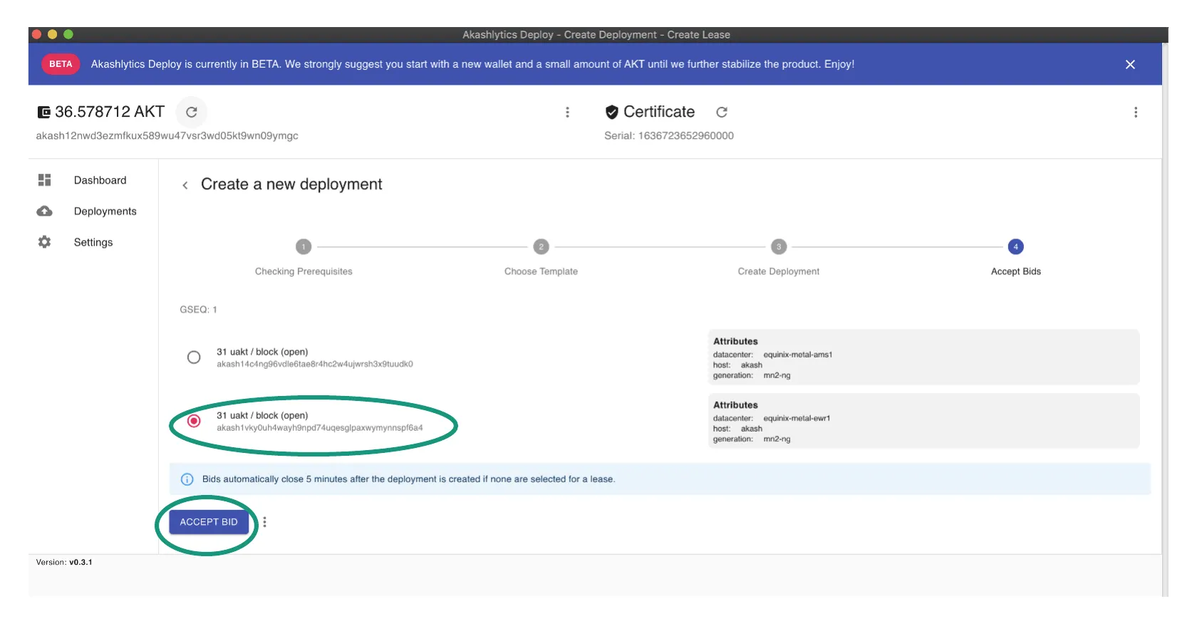Click step 2 Choose Template circle
Image resolution: width=1197 pixels, height=626 pixels.
541,246
